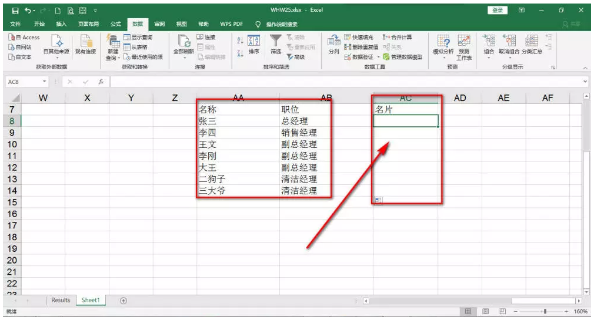This screenshot has height=317, width=594.
Task: Toggle the 筛选 (Filter) funnel
Action: click(276, 45)
